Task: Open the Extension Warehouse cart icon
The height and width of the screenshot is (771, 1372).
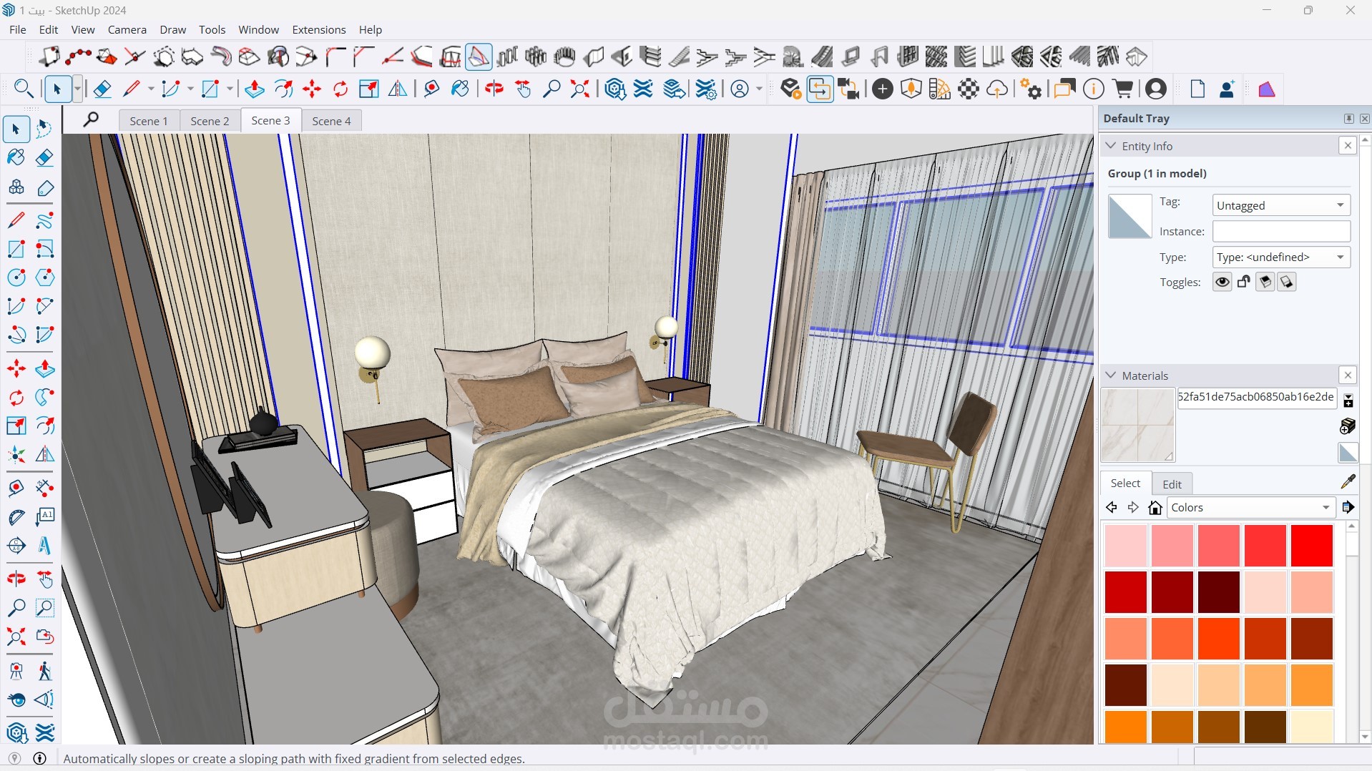Action: click(x=1123, y=89)
